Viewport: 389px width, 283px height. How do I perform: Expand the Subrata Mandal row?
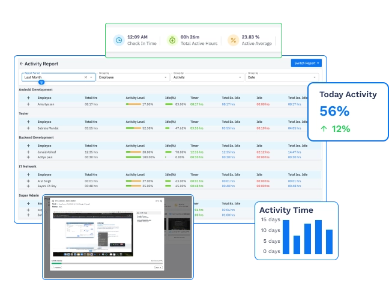(x=28, y=128)
